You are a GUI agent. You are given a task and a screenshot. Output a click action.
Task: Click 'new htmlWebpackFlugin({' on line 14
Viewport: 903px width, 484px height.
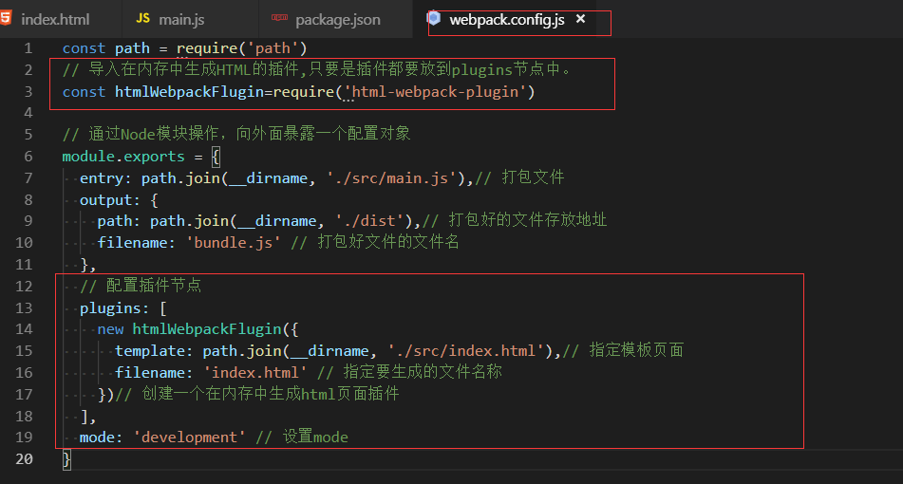click(x=198, y=329)
